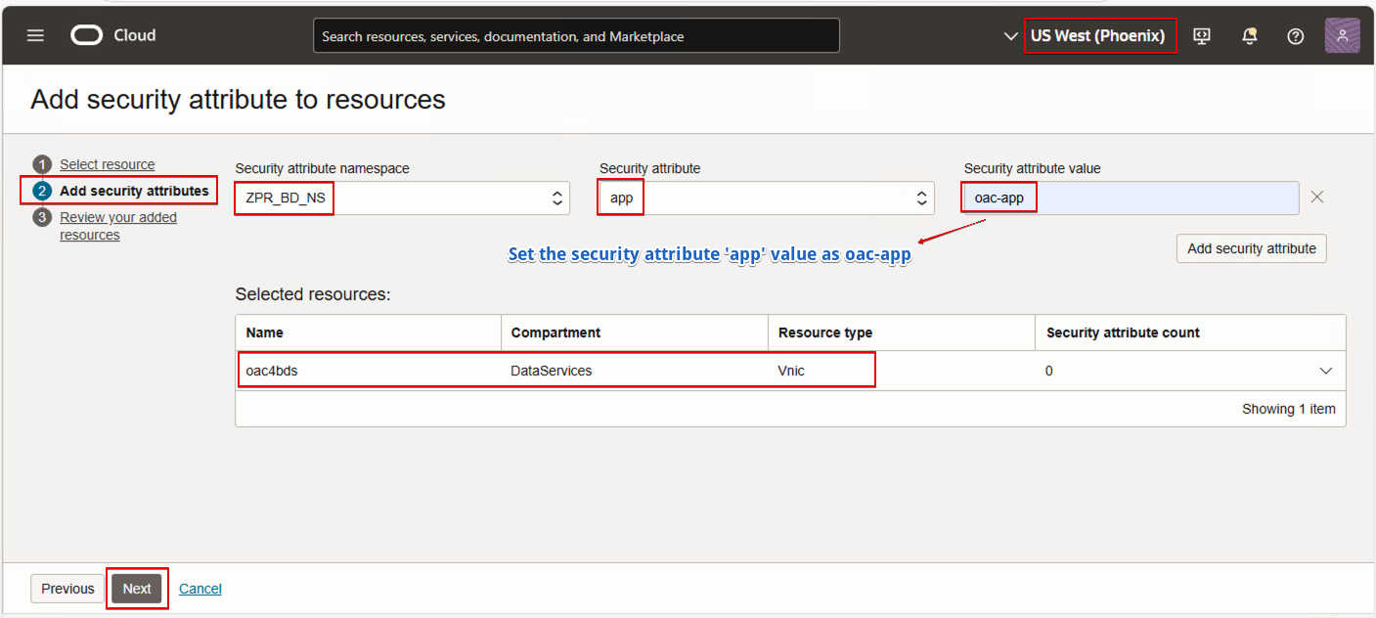The width and height of the screenshot is (1376, 618).
Task: Open the user profile avatar menu
Action: pos(1342,36)
